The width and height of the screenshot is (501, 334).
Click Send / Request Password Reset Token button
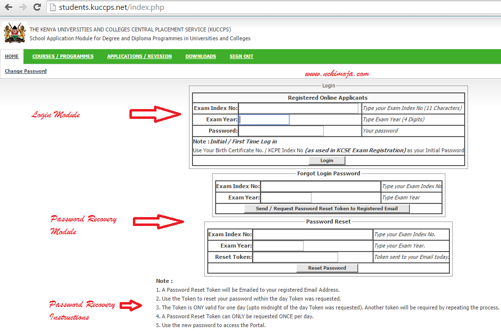click(327, 209)
